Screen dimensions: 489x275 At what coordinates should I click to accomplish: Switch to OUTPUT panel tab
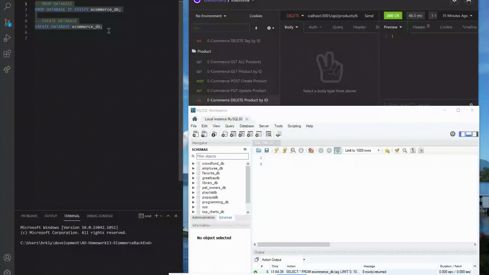click(51, 216)
